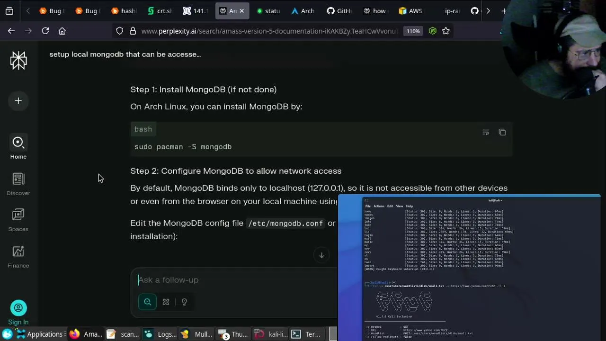
Task: Click the perplexity.ai URL bar
Action: 269,31
